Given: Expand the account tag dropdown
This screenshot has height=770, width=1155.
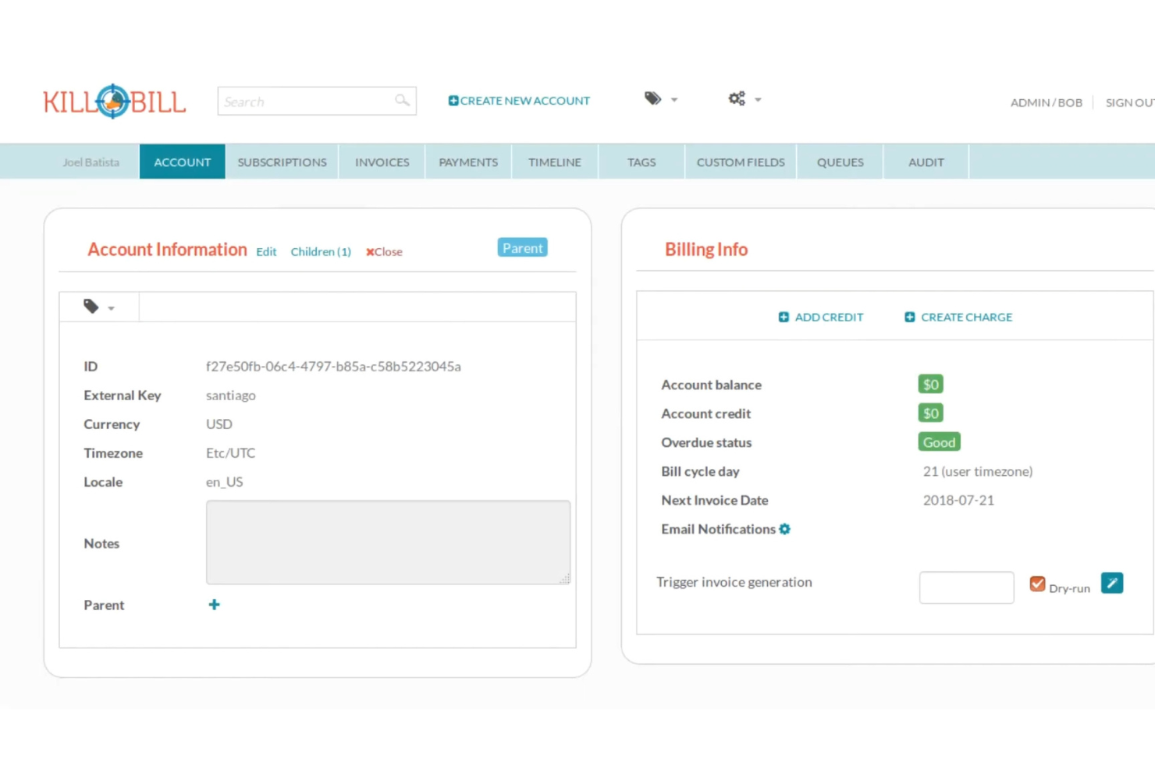Looking at the screenshot, I should tap(98, 307).
